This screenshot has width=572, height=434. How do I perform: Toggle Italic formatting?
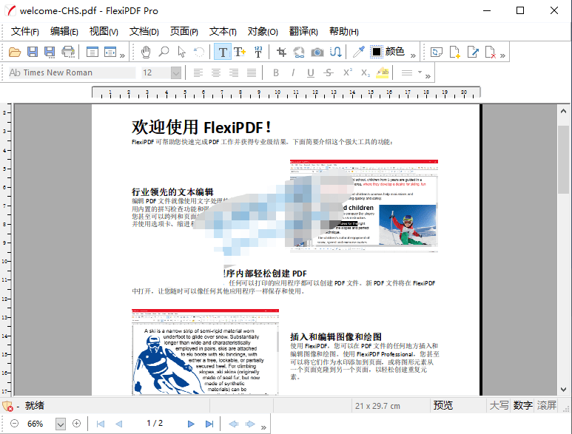coord(293,73)
